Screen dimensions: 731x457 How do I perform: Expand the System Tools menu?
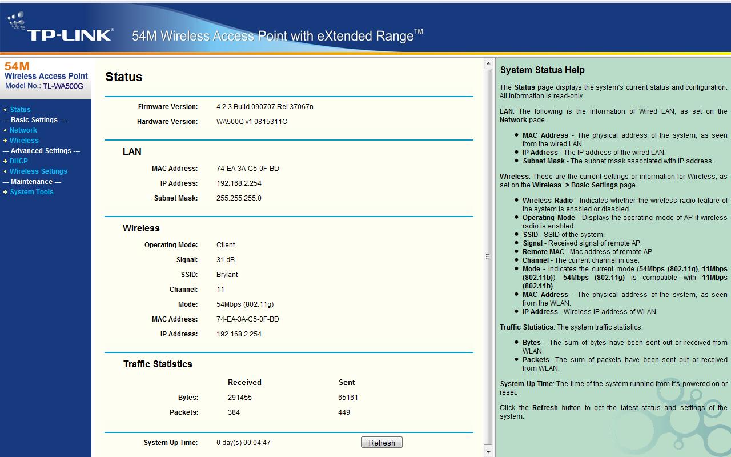[x=32, y=191]
